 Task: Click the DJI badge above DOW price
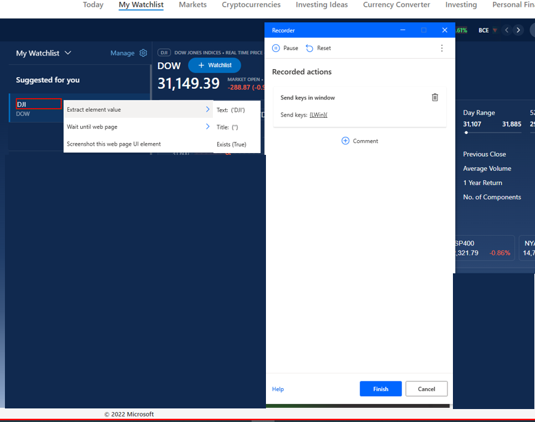pos(164,52)
